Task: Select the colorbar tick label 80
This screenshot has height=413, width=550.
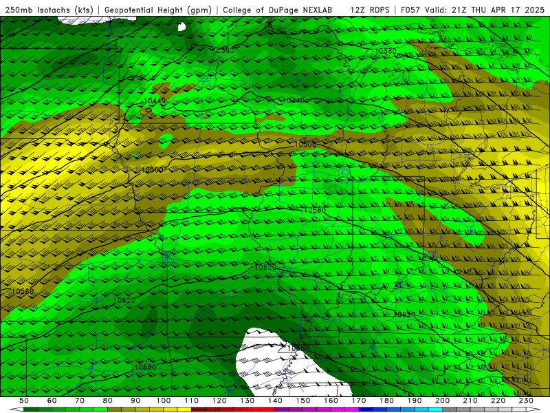Action: point(108,401)
